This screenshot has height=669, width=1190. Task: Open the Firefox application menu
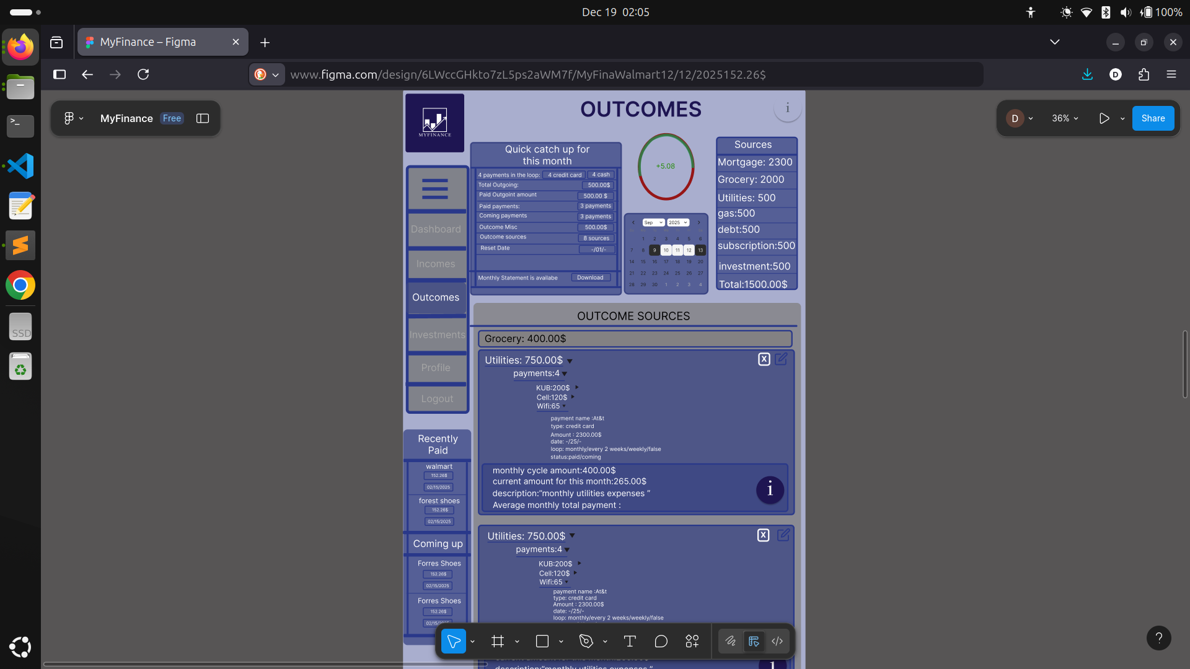[x=1171, y=74]
